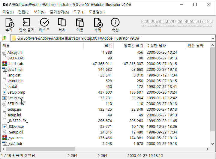The width and height of the screenshot is (216, 159).
Task: Click the 이동 (Move) toolbar icon
Action: [x=80, y=22]
